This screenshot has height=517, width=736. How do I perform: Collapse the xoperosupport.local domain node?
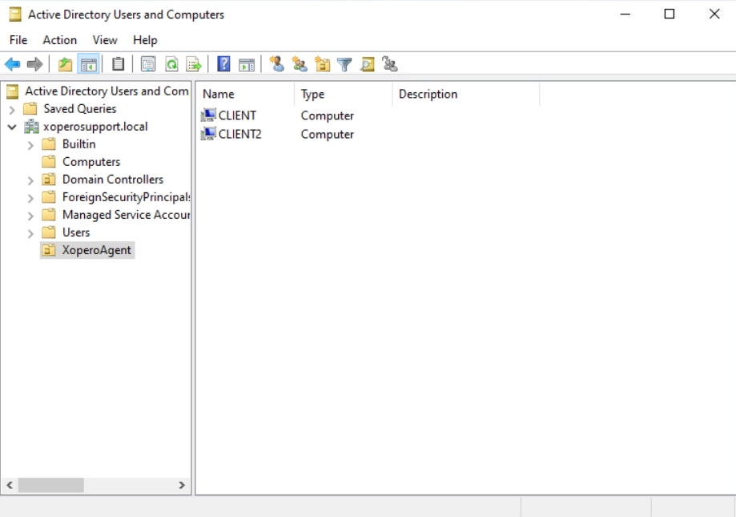11,127
